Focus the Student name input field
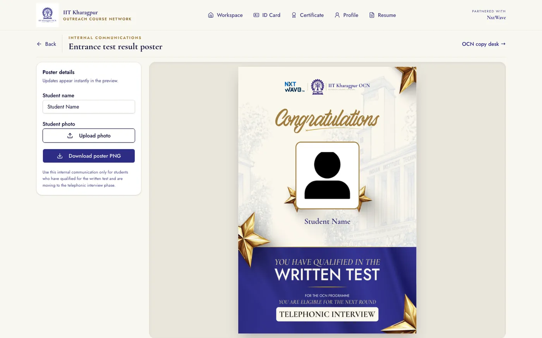The width and height of the screenshot is (542, 338). pyautogui.click(x=89, y=107)
